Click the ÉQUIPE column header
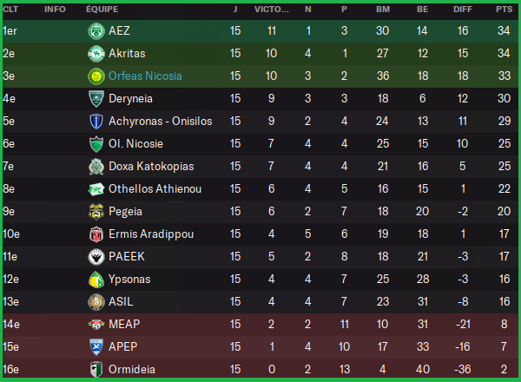The width and height of the screenshot is (521, 382). (x=102, y=10)
